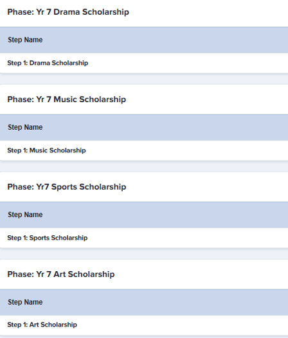Open the Yr 7 Drama Scholarship phase heading

click(68, 12)
